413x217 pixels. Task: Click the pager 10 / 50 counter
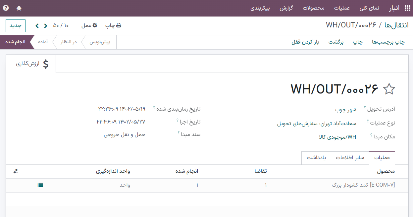click(61, 25)
